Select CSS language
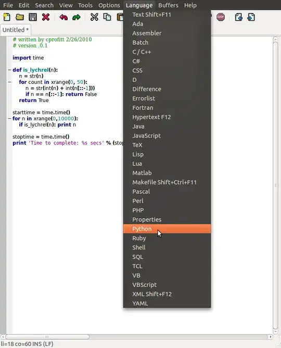Screen dimensions: 281x348 tap(167, 70)
